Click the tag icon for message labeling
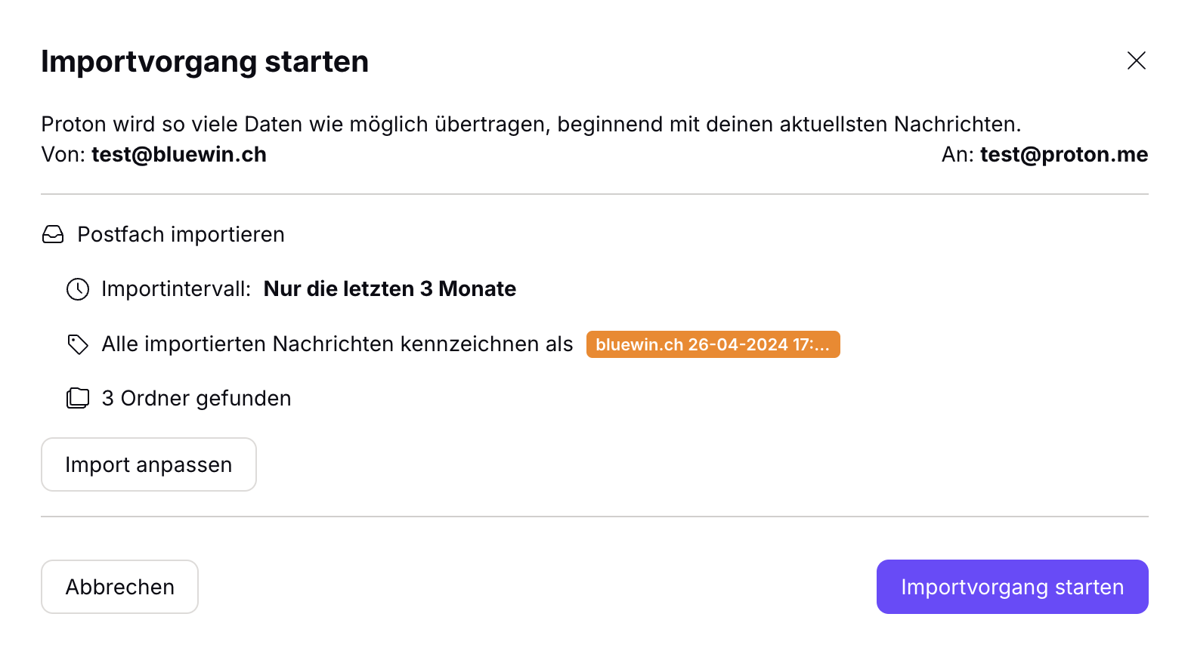Viewport: 1188px width, 657px height. (78, 344)
